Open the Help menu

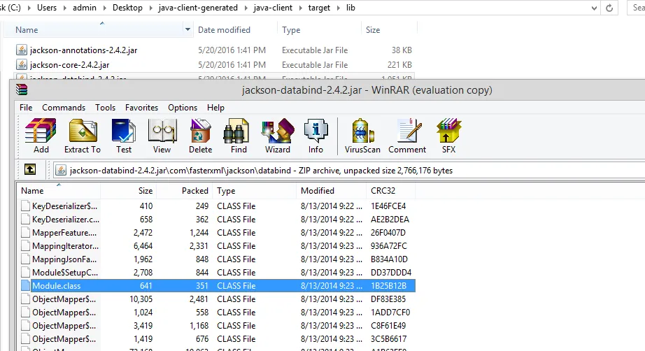[215, 108]
